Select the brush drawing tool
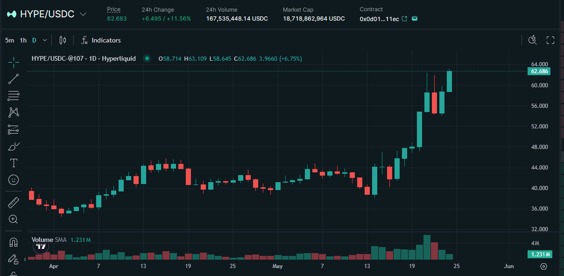564x276 pixels. tap(14, 146)
